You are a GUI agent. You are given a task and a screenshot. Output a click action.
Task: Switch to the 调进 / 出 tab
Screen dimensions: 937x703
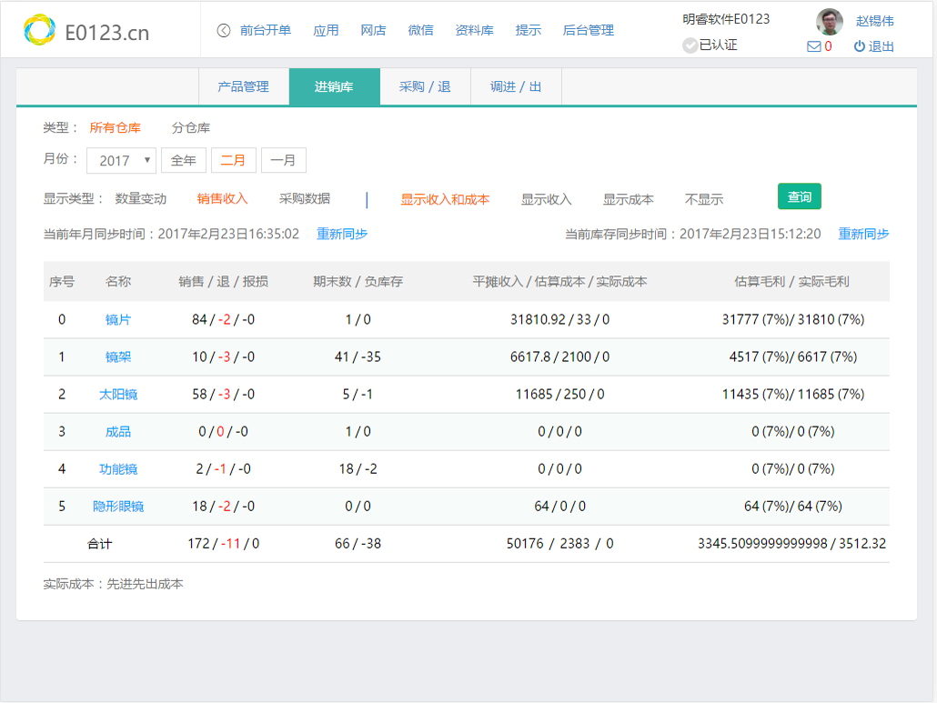point(515,86)
